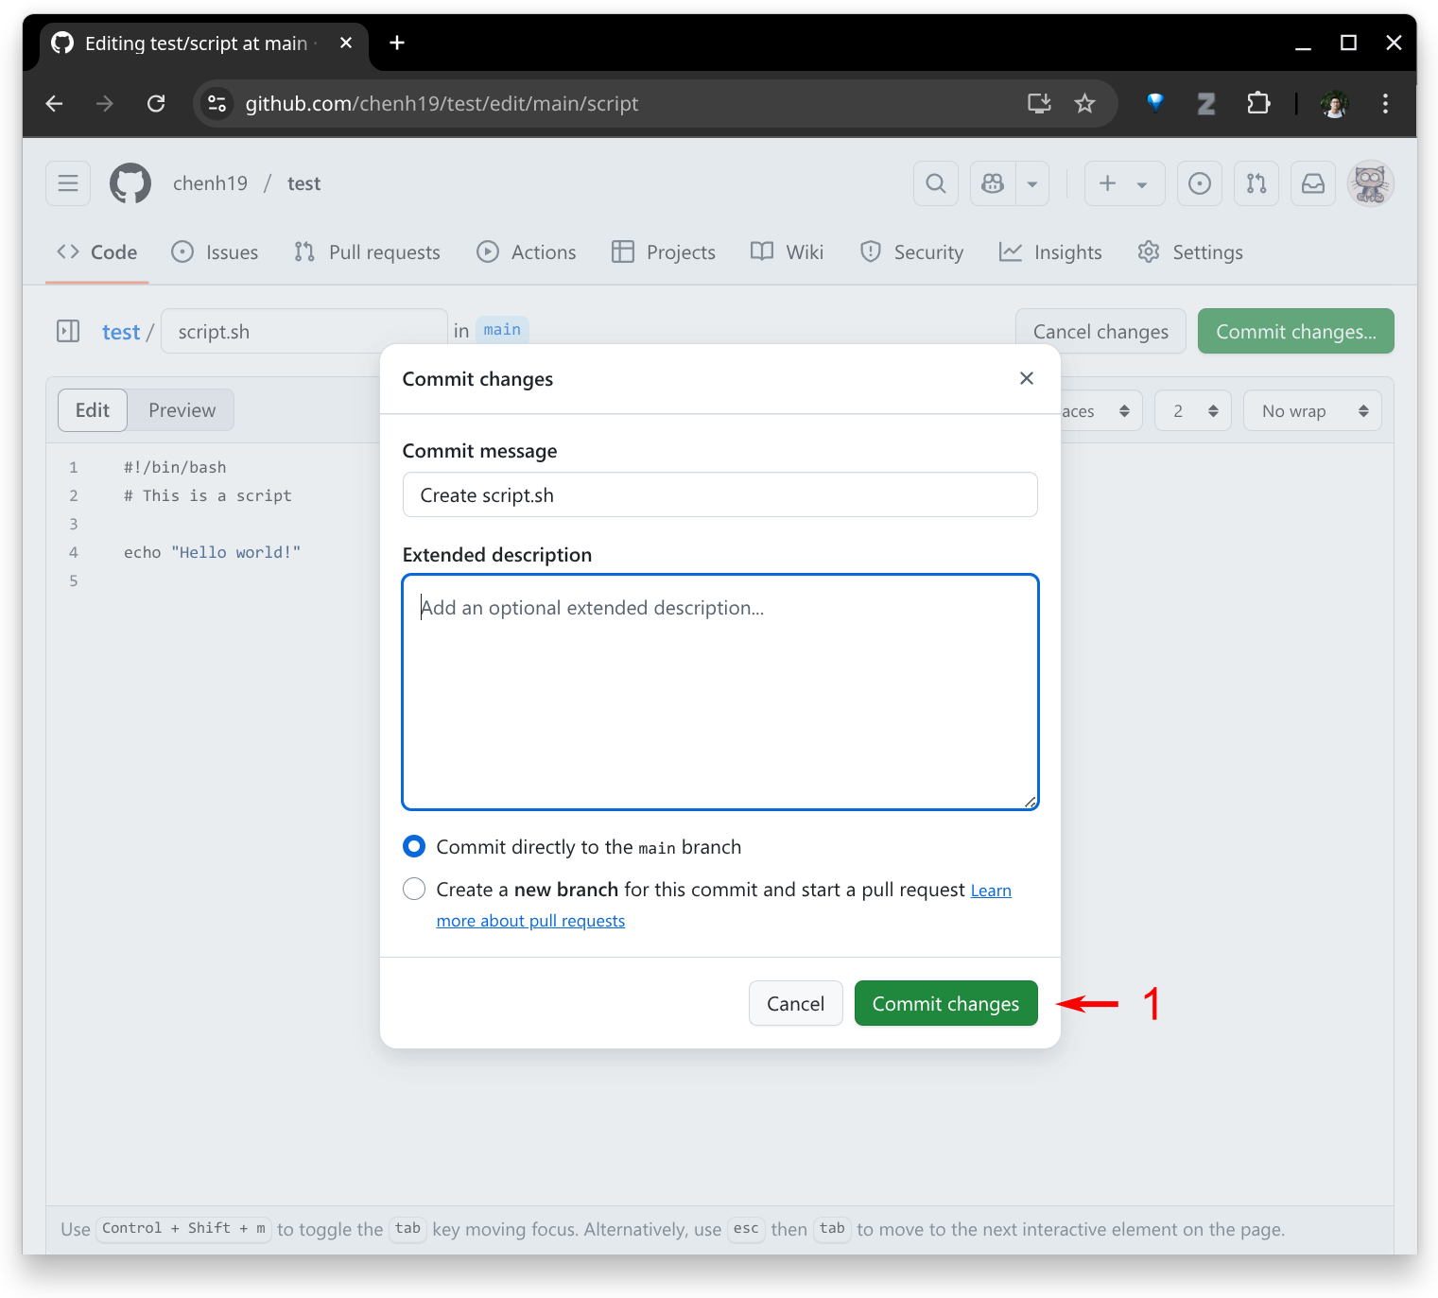Close the Commit changes dialog with the X
1438x1298 pixels.
[x=1027, y=378]
